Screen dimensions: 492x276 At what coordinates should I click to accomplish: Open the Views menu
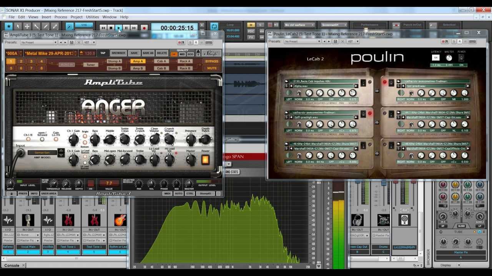33,17
